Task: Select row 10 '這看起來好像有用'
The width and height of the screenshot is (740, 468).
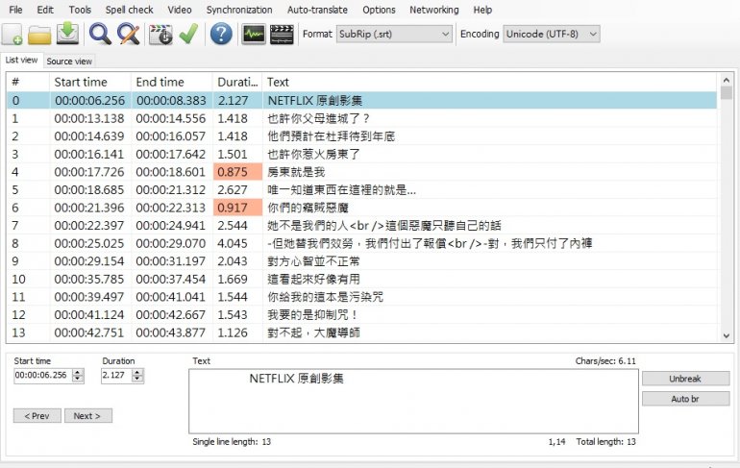Action: click(361, 280)
